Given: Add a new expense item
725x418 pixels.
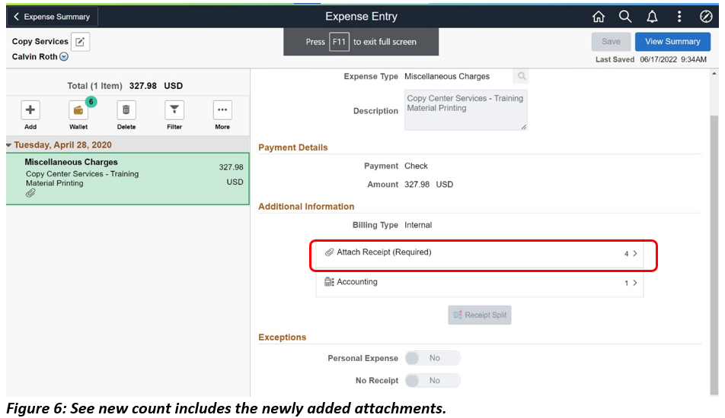Looking at the screenshot, I should click(30, 110).
